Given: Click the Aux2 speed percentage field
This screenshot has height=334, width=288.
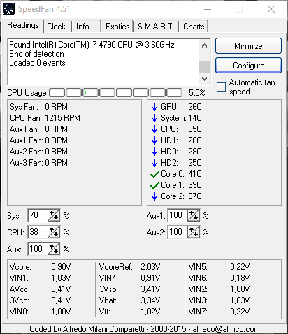Looking at the screenshot, I should tap(178, 232).
